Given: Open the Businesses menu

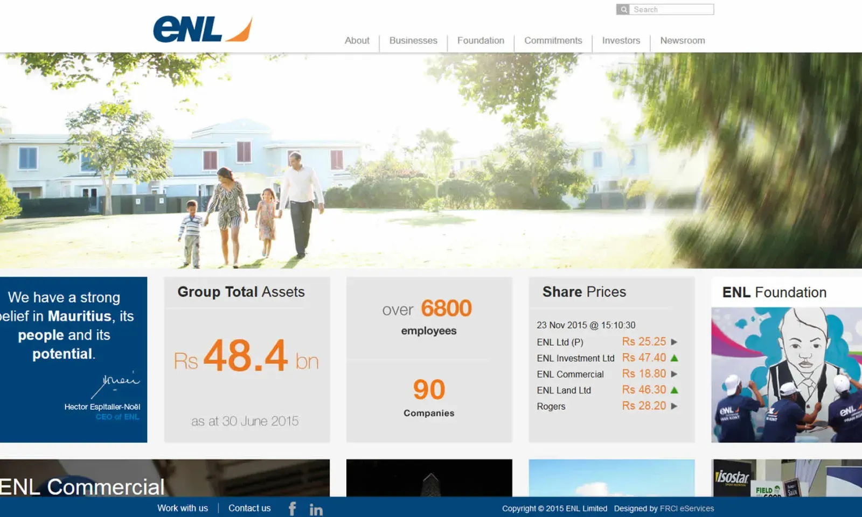Looking at the screenshot, I should (x=413, y=40).
